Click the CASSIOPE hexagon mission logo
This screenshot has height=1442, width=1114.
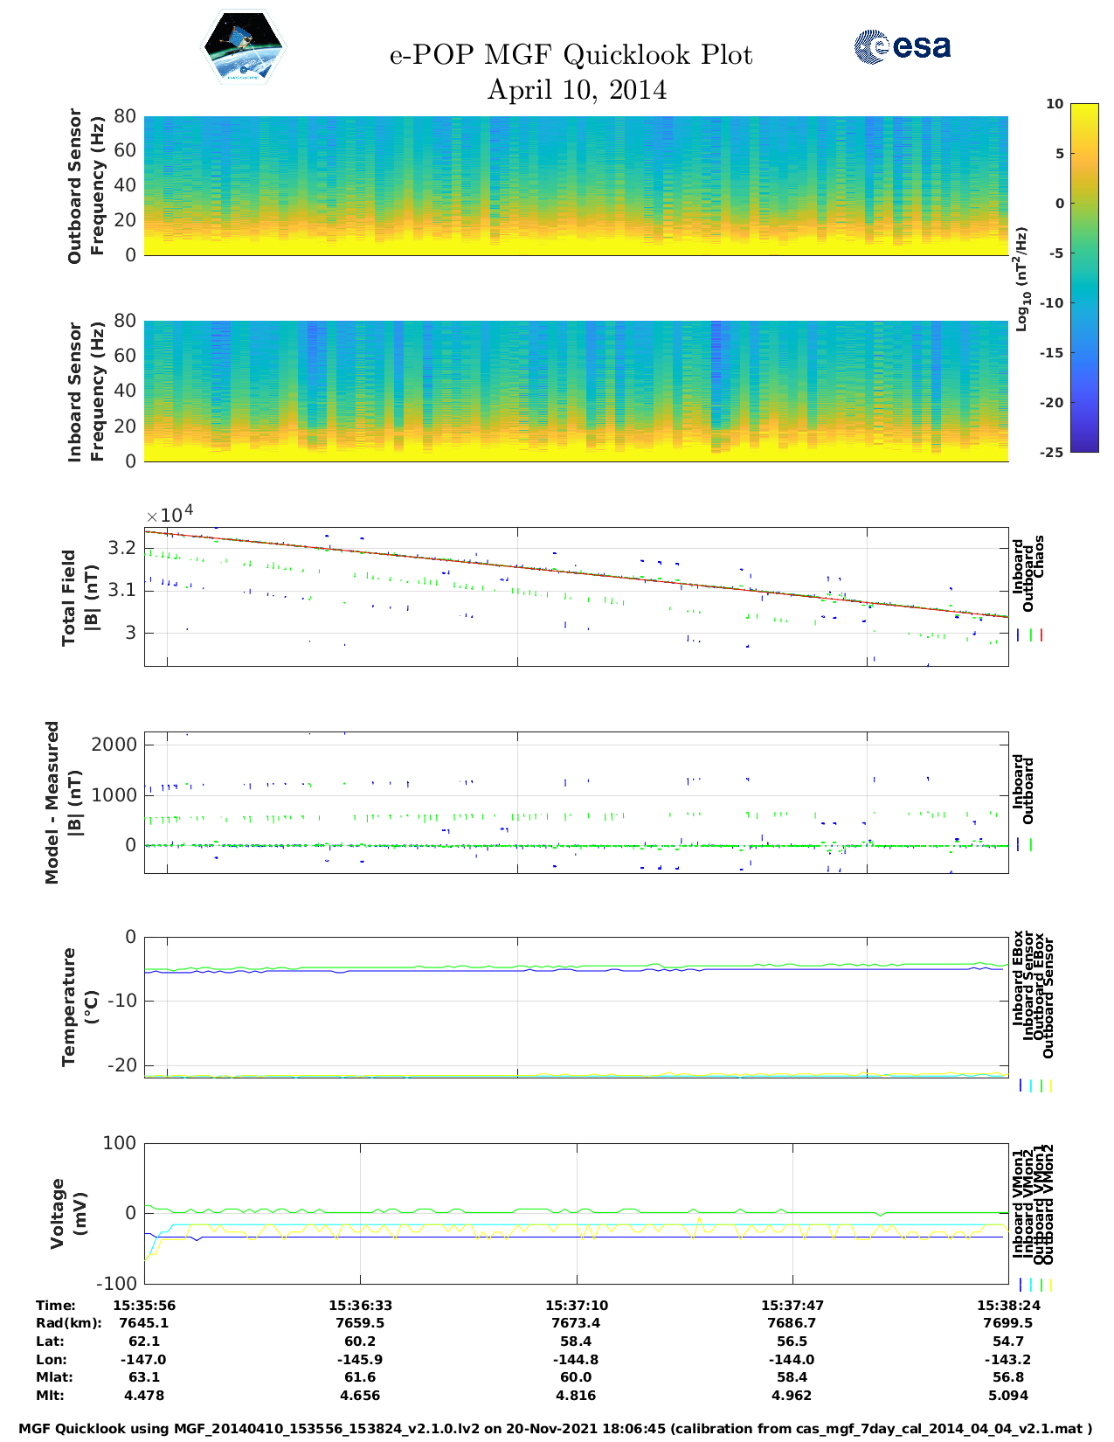[244, 48]
